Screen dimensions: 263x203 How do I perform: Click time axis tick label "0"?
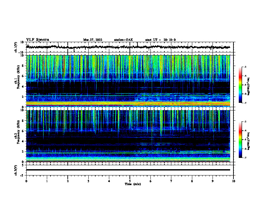(x=26, y=181)
